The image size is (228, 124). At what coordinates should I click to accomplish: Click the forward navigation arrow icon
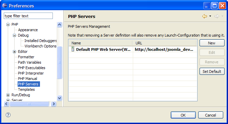click(x=217, y=16)
